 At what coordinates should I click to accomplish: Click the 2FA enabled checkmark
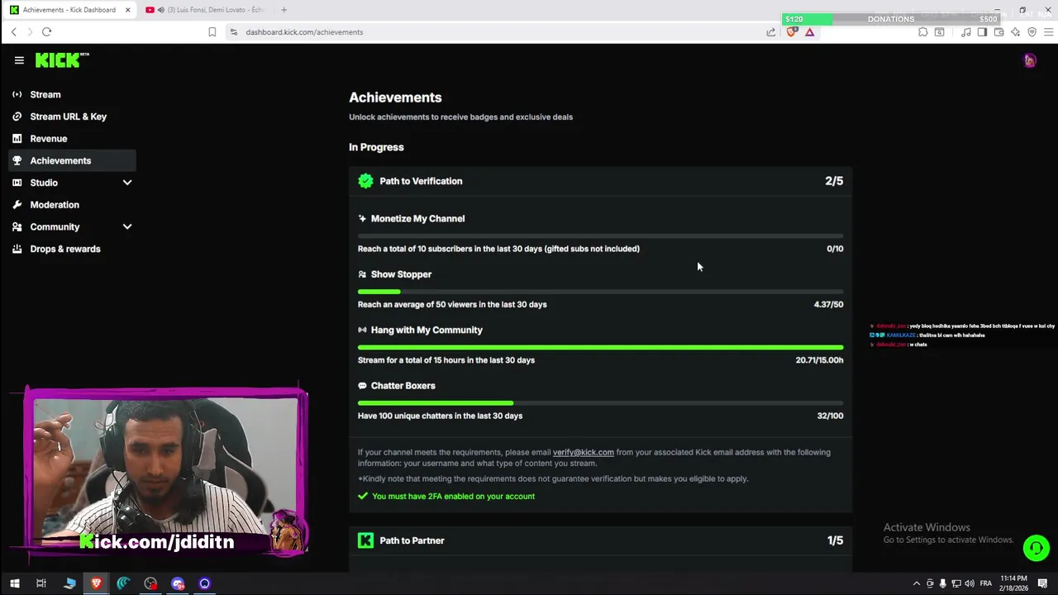coord(362,496)
